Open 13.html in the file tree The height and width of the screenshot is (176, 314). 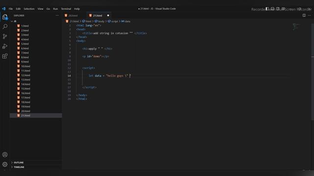click(x=26, y=80)
